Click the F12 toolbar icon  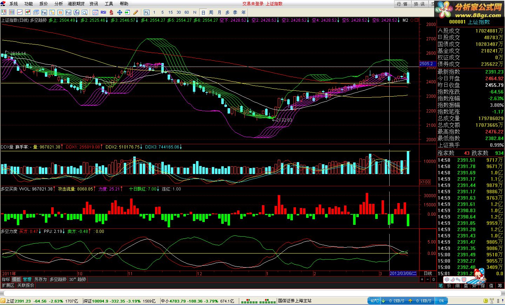click(68, 12)
